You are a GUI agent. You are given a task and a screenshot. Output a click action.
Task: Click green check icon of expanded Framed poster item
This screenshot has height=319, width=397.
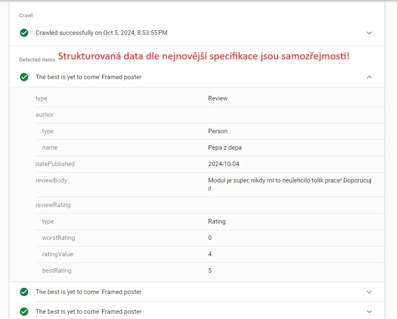point(24,77)
